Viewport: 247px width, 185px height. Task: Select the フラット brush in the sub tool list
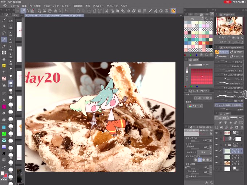(x=229, y=79)
